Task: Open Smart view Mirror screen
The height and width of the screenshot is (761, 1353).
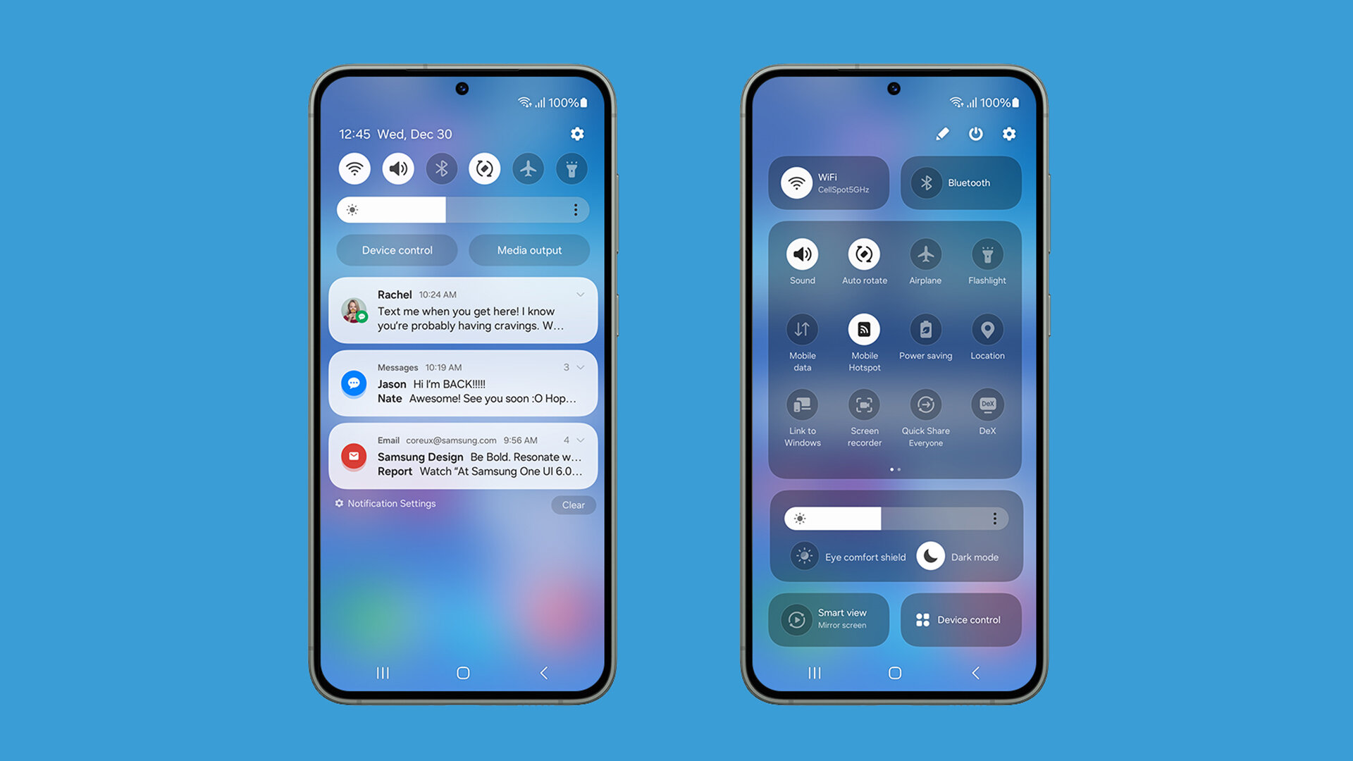Action: coord(830,619)
